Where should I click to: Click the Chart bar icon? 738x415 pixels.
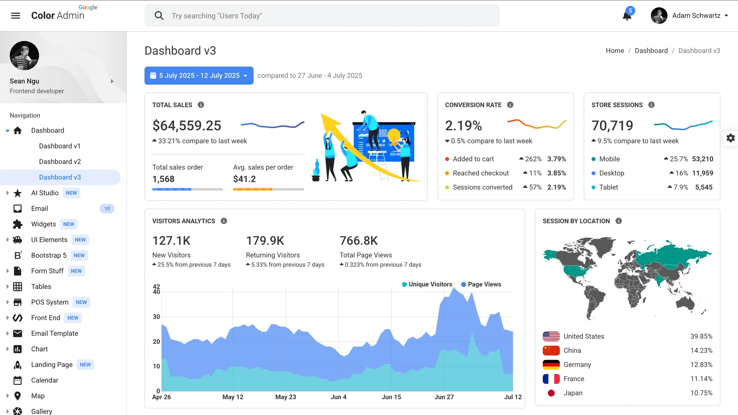pyautogui.click(x=17, y=349)
